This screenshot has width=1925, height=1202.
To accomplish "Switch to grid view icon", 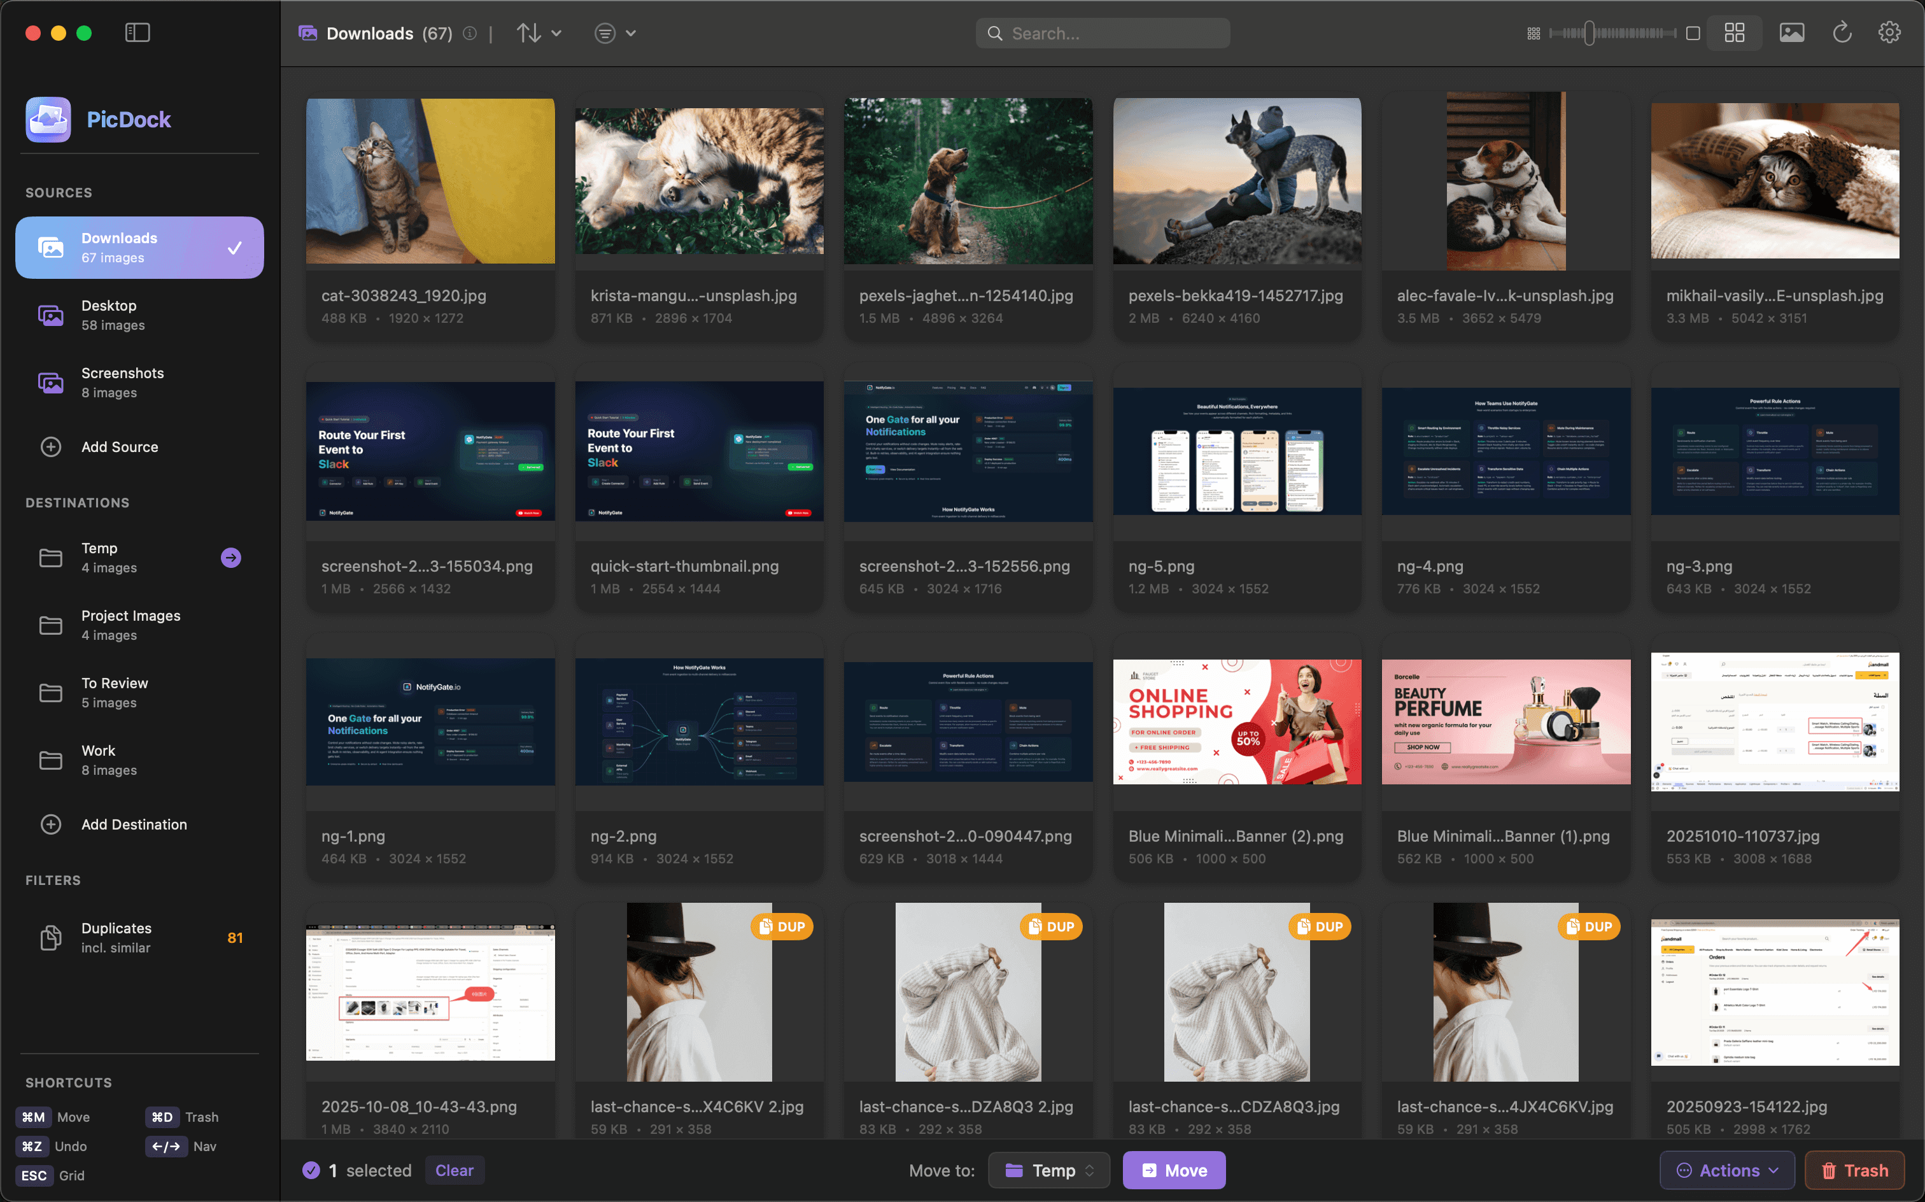I will click(x=1734, y=32).
